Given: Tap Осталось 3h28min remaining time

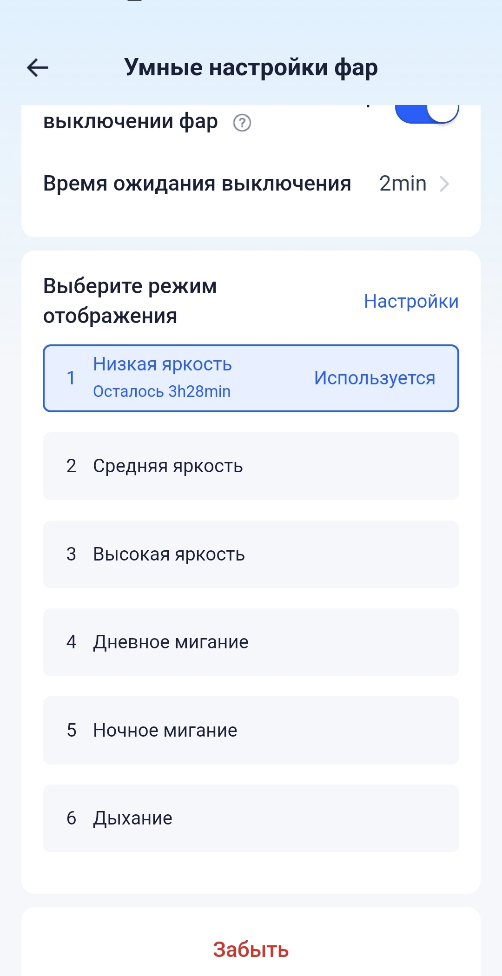Looking at the screenshot, I should coord(162,391).
